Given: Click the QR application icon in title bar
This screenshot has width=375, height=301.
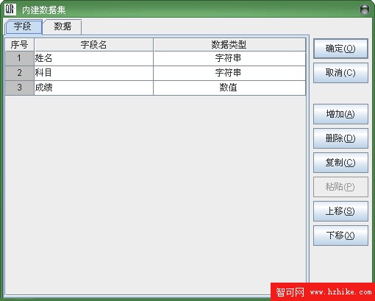Looking at the screenshot, I should click(10, 10).
